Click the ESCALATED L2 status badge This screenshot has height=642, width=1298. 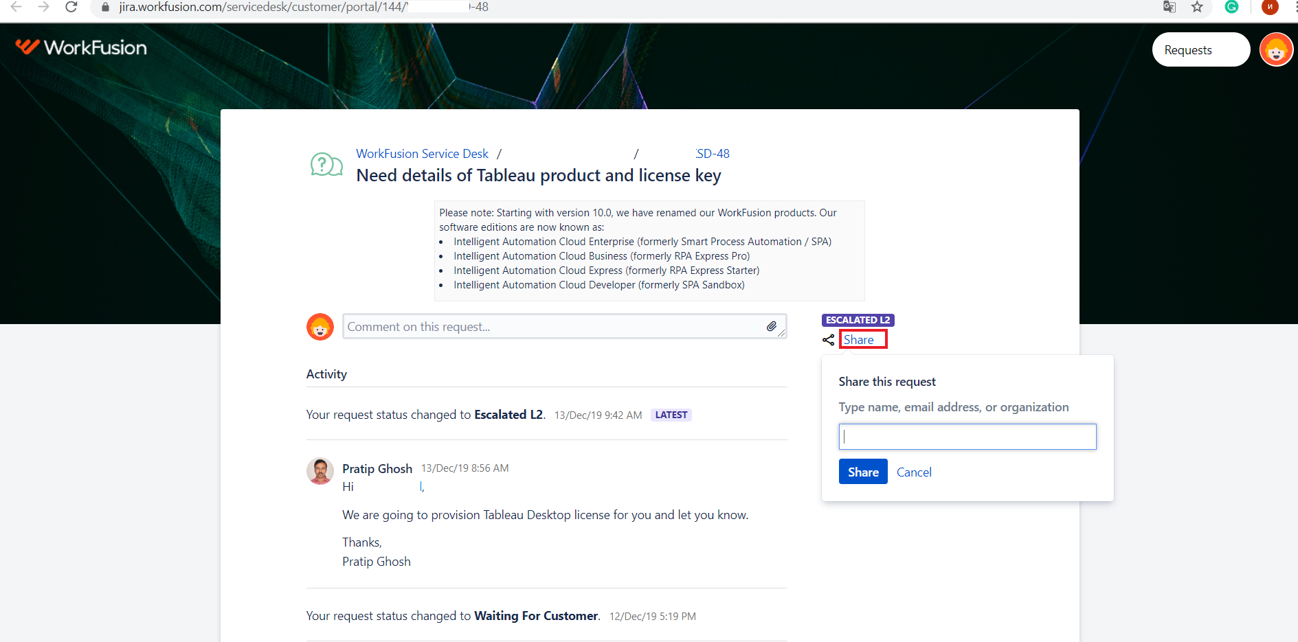pyautogui.click(x=858, y=320)
